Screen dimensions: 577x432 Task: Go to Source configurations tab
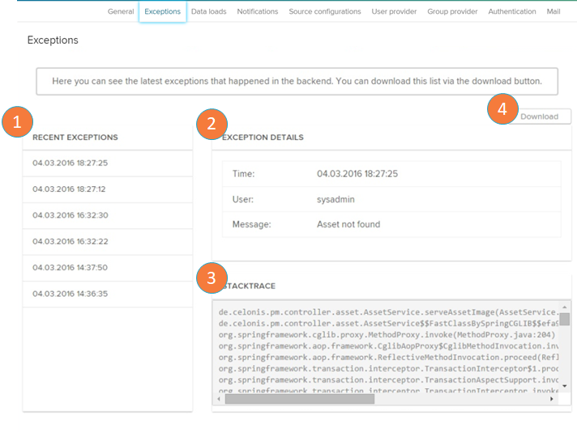[x=325, y=11]
